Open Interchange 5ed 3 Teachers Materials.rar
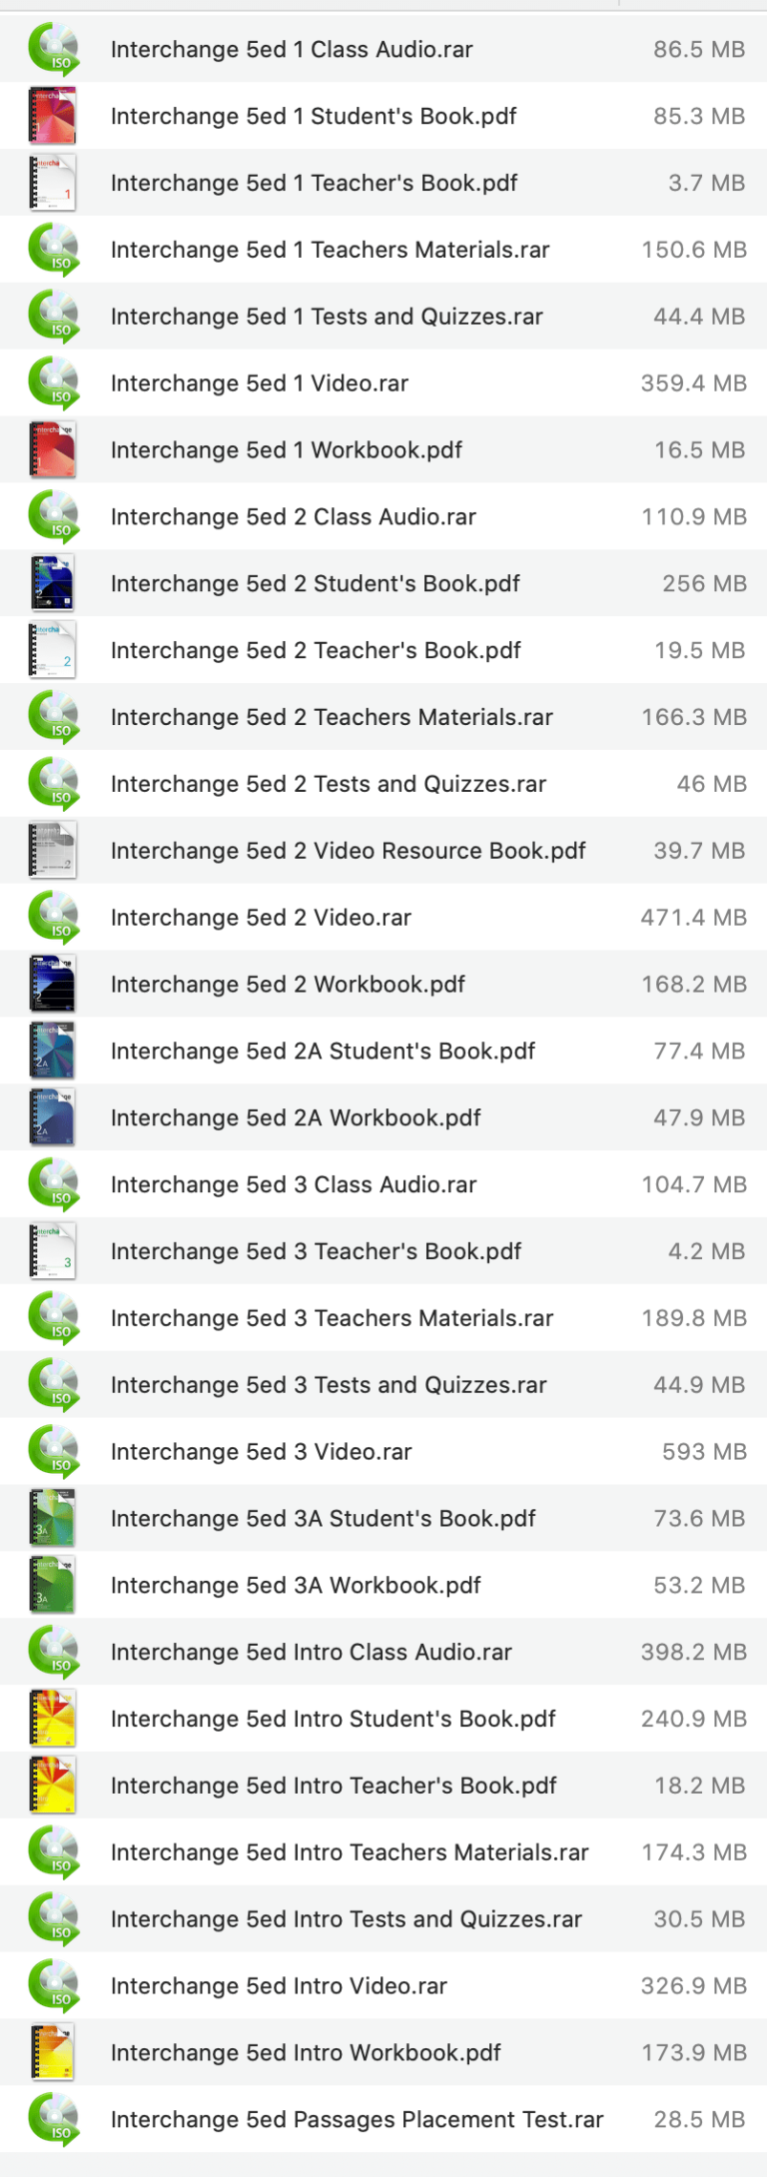 coord(330,1317)
